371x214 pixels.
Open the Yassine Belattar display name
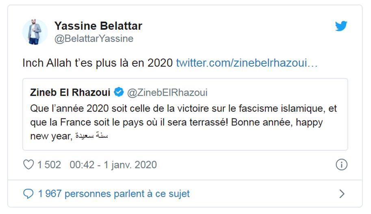pyautogui.click(x=98, y=26)
